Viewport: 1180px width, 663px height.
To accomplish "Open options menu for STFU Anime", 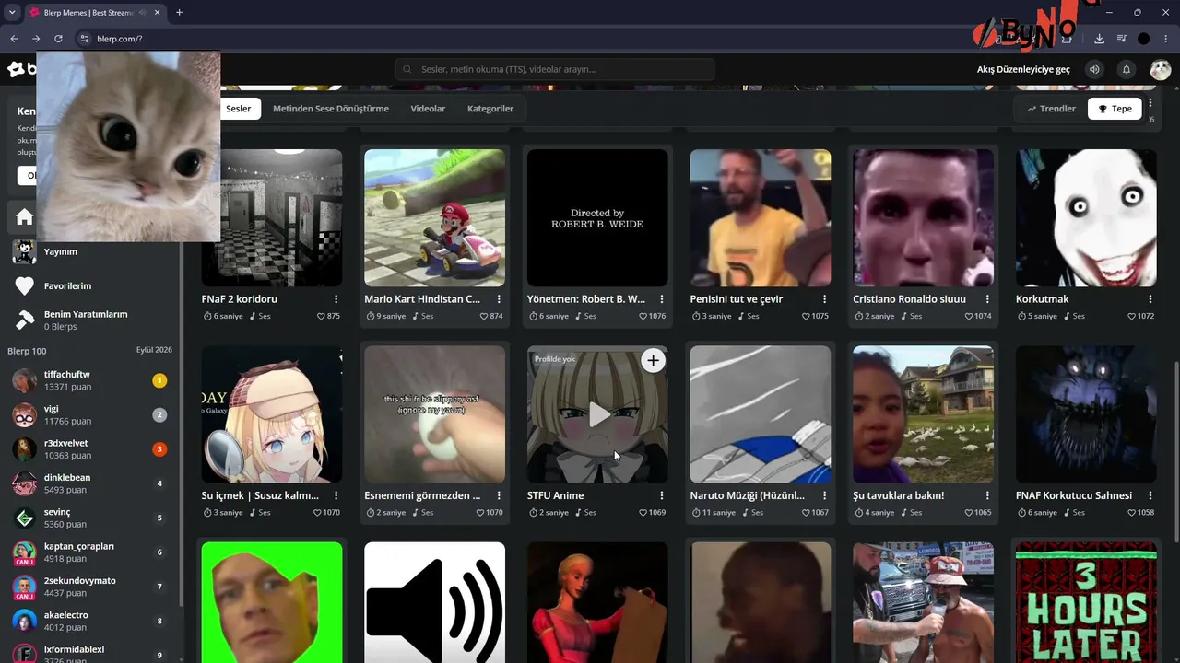I will [x=662, y=495].
